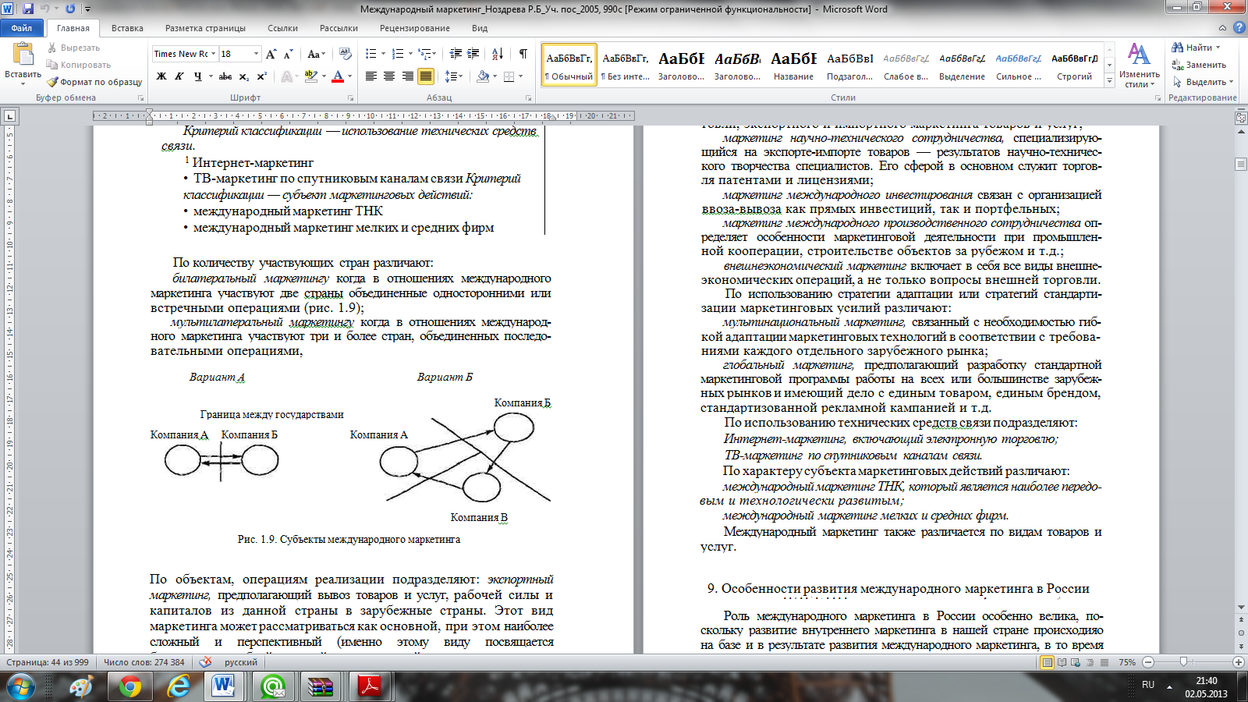Apply the Название style
This screenshot has width=1248, height=702.
[793, 65]
